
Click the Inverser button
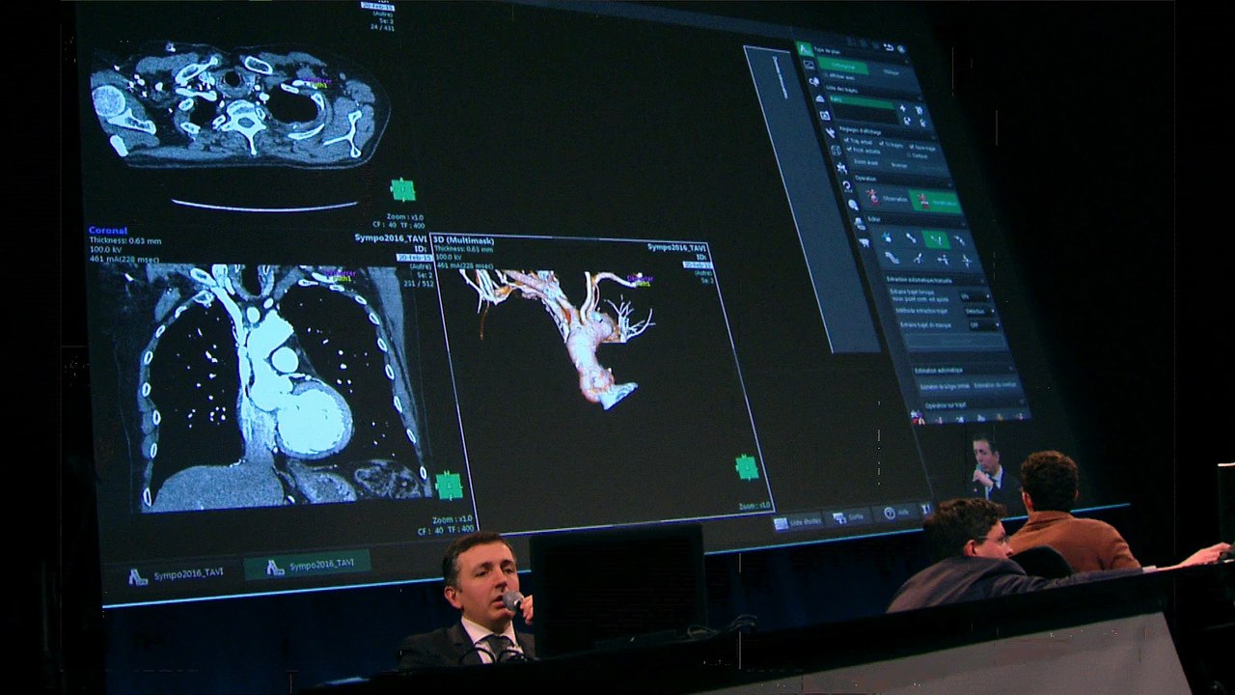click(898, 165)
